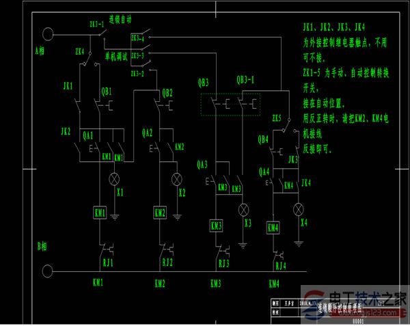Select the 单机调试 text
Image resolution: width=410 pixels, height=326 pixels.
coord(116,57)
